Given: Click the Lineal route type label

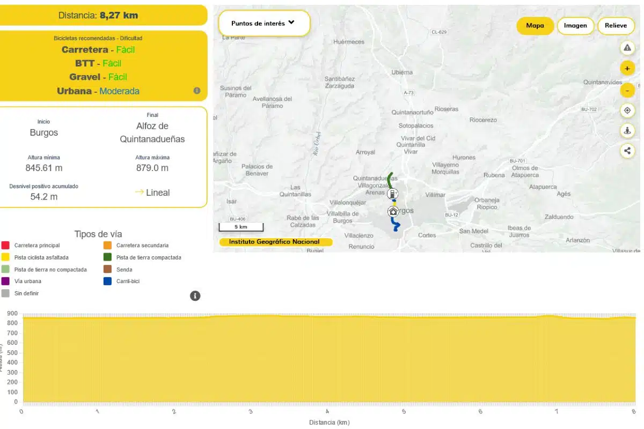Looking at the screenshot, I should point(157,193).
